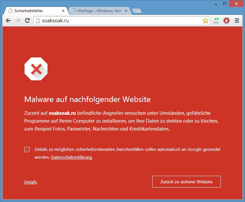Click the forward navigation arrow
The height and width of the screenshot is (202, 245).
pyautogui.click(x=18, y=21)
